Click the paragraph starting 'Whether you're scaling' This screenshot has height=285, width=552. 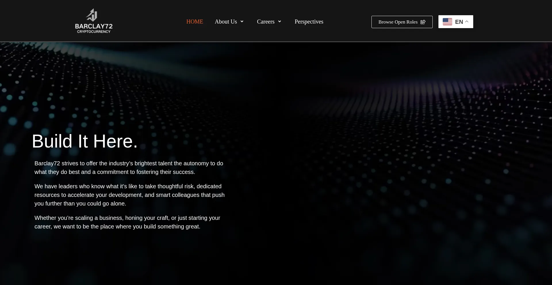127,222
